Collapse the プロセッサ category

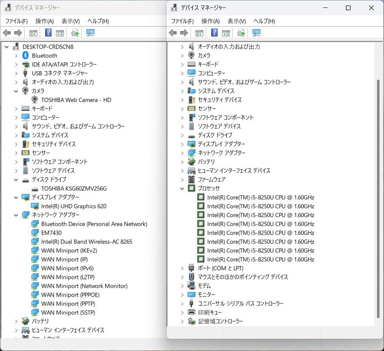coord(182,188)
